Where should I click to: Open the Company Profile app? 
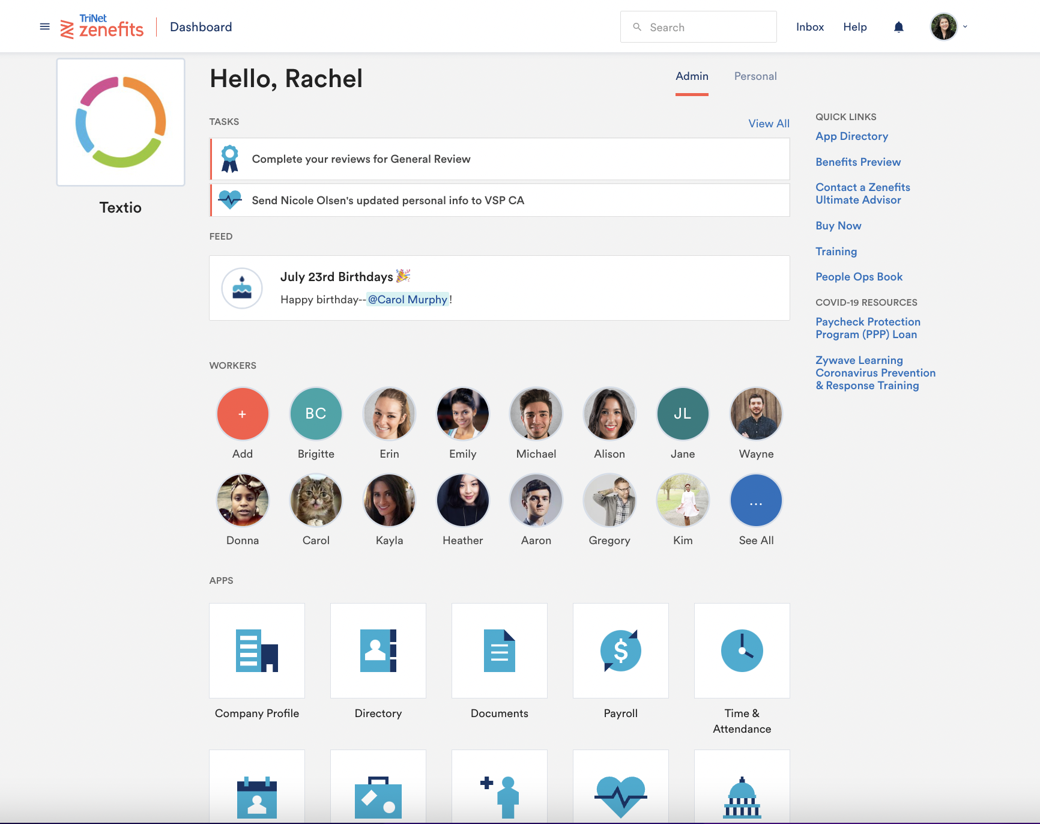(256, 650)
